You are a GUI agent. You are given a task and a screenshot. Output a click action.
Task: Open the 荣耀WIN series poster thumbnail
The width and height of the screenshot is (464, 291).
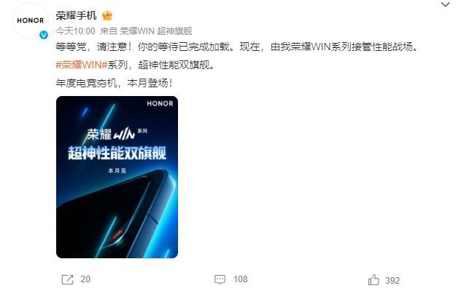[117, 177]
